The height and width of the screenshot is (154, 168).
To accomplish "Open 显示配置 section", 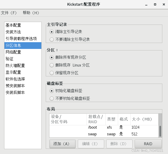I will pyautogui.click(x=23, y=72).
